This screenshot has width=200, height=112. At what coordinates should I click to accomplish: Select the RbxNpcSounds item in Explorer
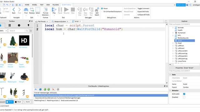(183, 38)
